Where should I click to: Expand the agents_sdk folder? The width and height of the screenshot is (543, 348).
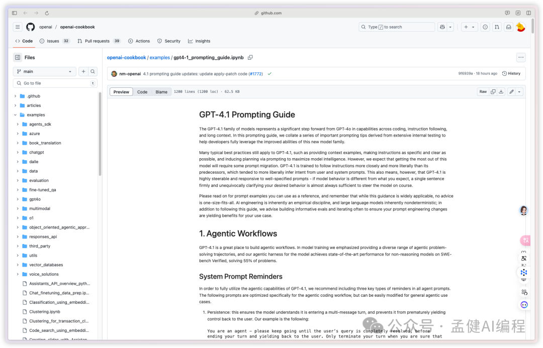coord(18,124)
